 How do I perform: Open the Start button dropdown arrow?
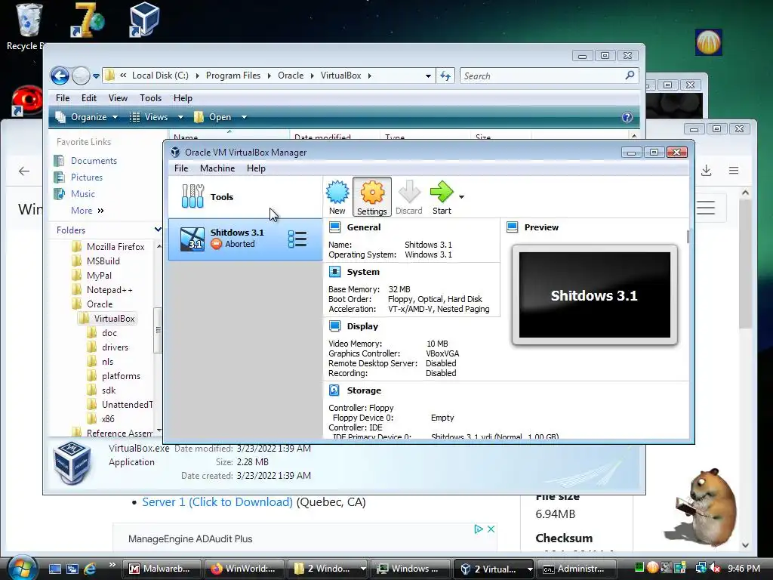[461, 197]
